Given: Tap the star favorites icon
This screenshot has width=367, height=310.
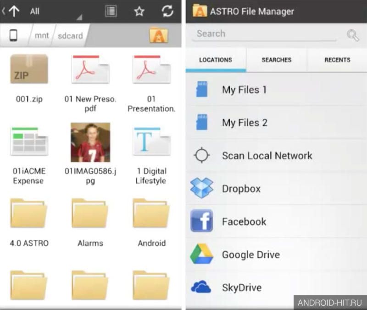Looking at the screenshot, I should point(139,11).
